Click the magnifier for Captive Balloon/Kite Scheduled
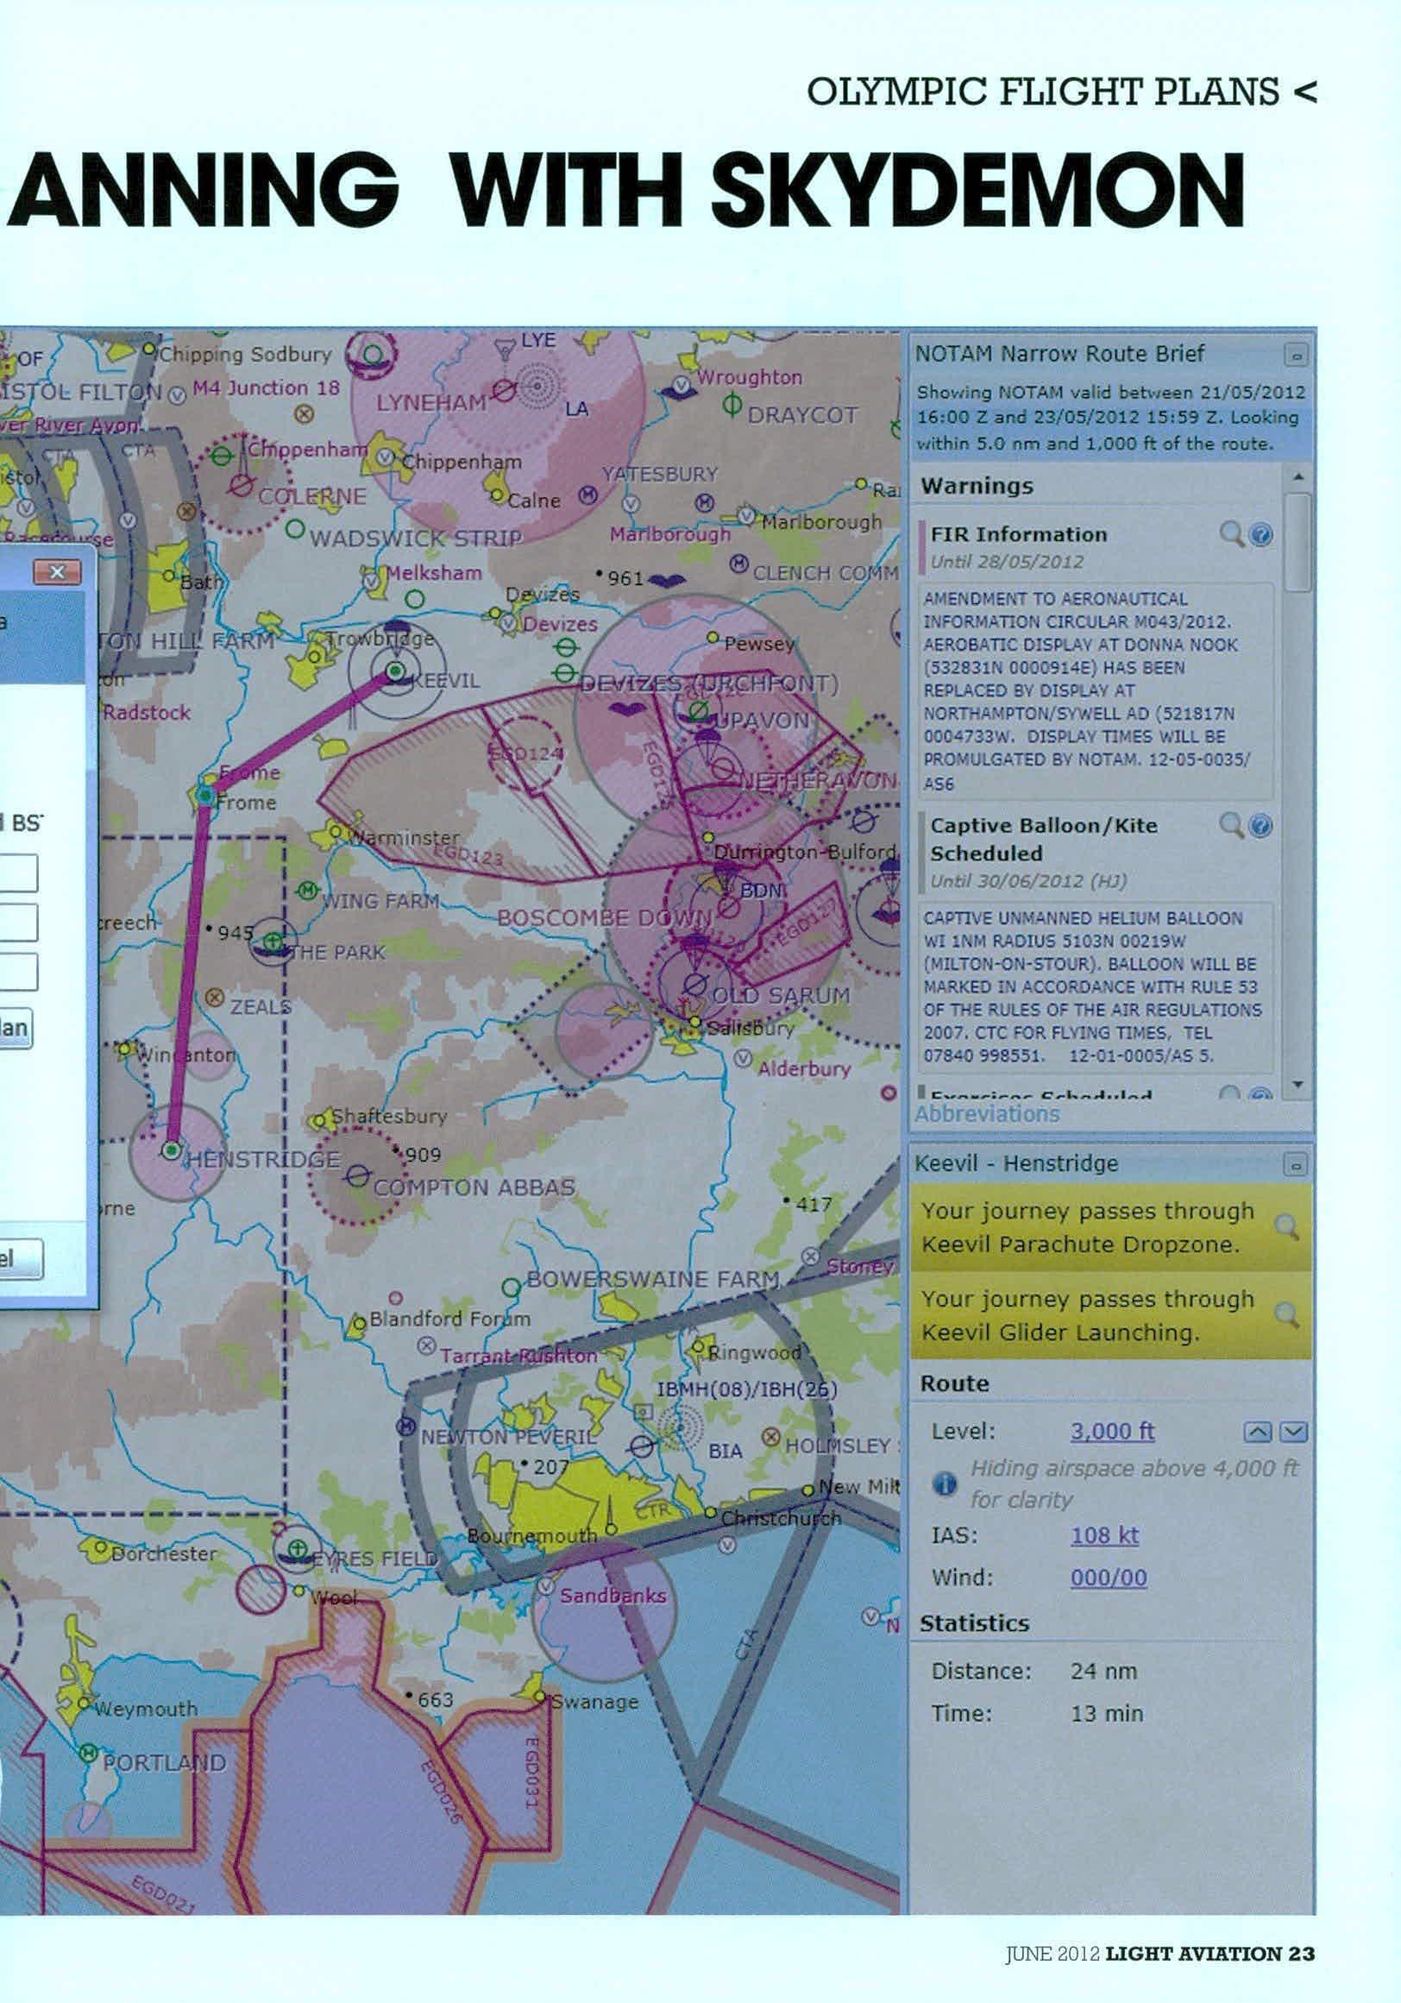1401x2003 pixels. [x=1231, y=824]
